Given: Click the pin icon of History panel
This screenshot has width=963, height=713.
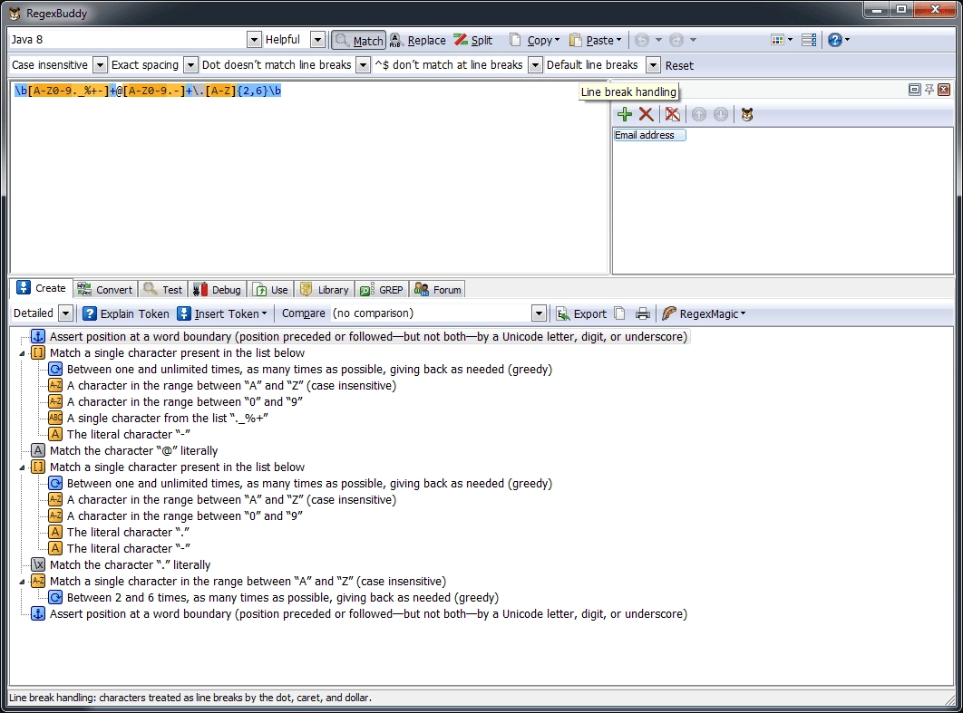Looking at the screenshot, I should coord(929,90).
